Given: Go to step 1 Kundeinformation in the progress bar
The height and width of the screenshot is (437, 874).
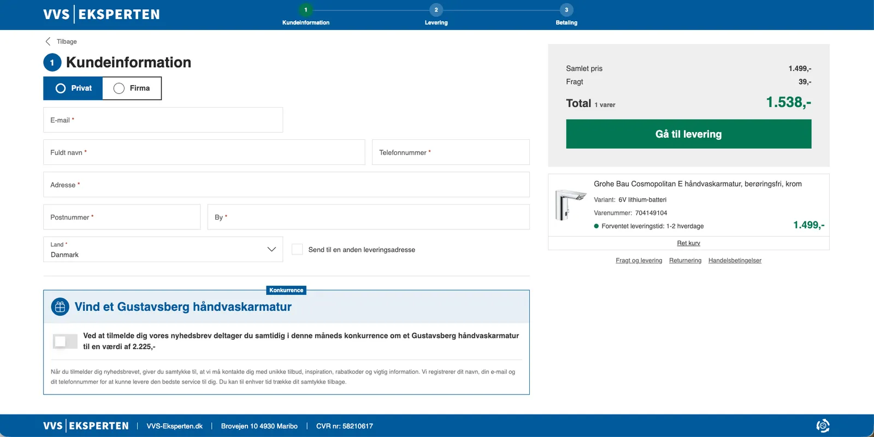Looking at the screenshot, I should 306,15.
